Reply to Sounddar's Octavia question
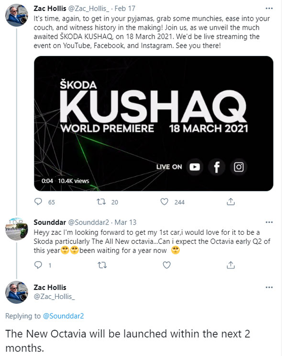Image resolution: width=287 pixels, height=356 pixels. 38,264
